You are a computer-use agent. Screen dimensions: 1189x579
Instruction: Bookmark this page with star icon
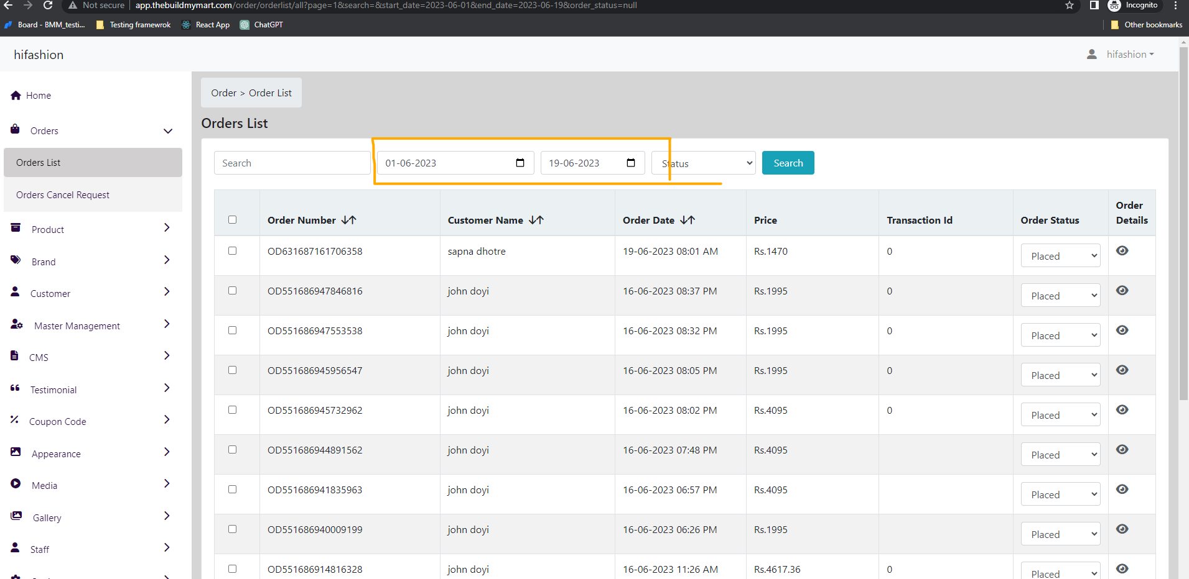pyautogui.click(x=1070, y=6)
